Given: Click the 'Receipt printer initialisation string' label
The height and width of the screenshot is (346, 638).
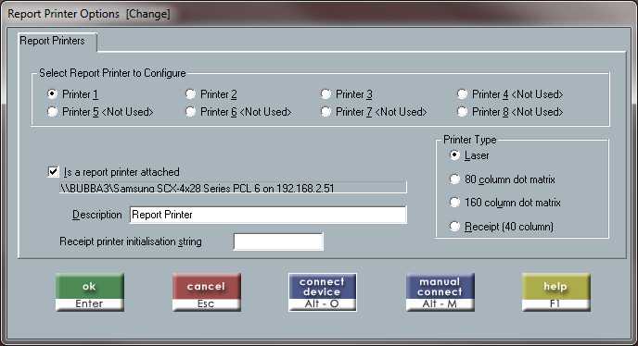Looking at the screenshot, I should [131, 241].
